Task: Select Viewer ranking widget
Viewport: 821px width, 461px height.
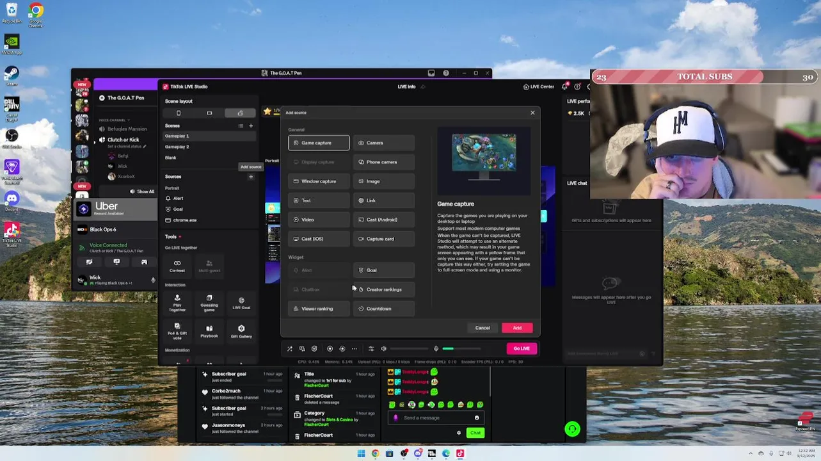Action: click(319, 309)
